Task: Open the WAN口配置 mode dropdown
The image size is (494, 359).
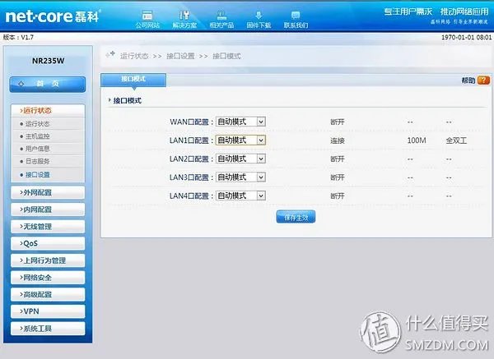Action: pyautogui.click(x=240, y=122)
